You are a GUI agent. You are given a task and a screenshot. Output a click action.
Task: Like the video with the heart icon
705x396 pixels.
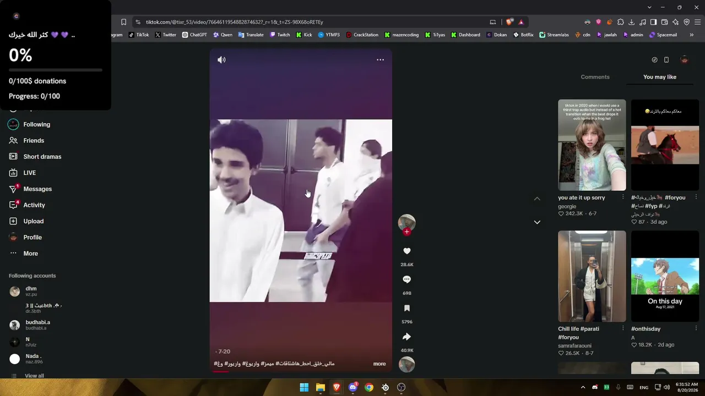click(x=406, y=251)
